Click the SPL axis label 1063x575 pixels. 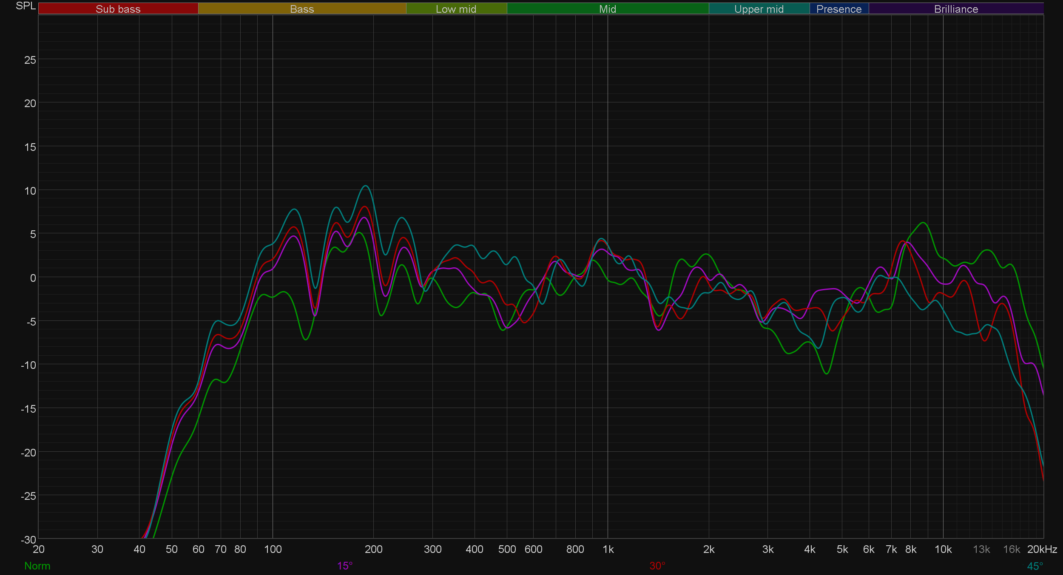pos(26,6)
